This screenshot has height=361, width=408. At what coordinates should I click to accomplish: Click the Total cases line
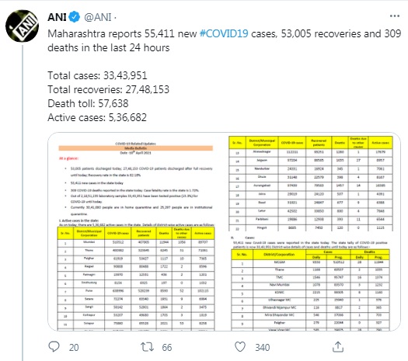click(97, 75)
